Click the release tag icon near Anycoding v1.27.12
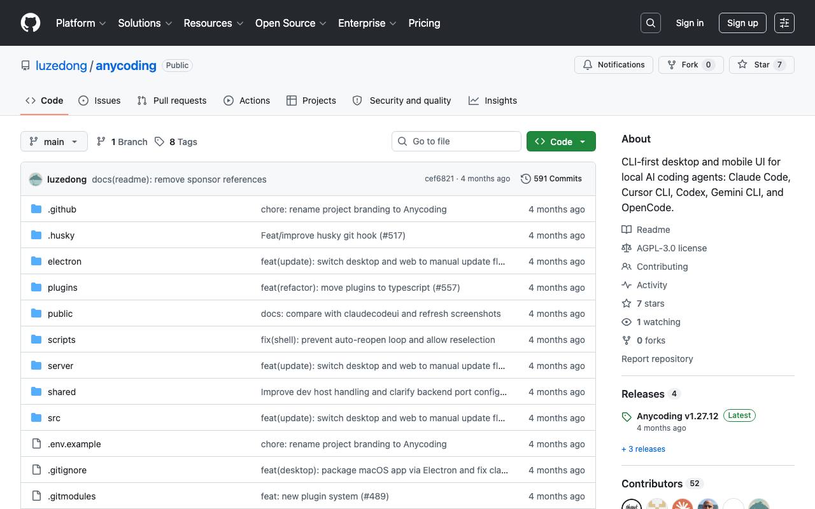This screenshot has width=815, height=509. (x=627, y=417)
